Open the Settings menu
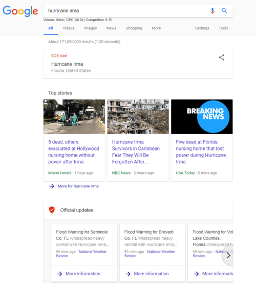Viewport: 256px width, 283px height. [202, 28]
